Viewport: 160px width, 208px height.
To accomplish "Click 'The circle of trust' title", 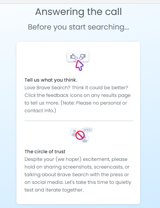I will pyautogui.click(x=45, y=152).
